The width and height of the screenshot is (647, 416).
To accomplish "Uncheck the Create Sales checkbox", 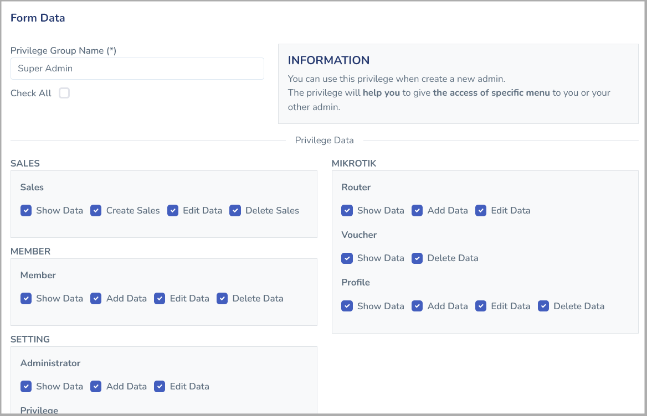I will click(96, 211).
